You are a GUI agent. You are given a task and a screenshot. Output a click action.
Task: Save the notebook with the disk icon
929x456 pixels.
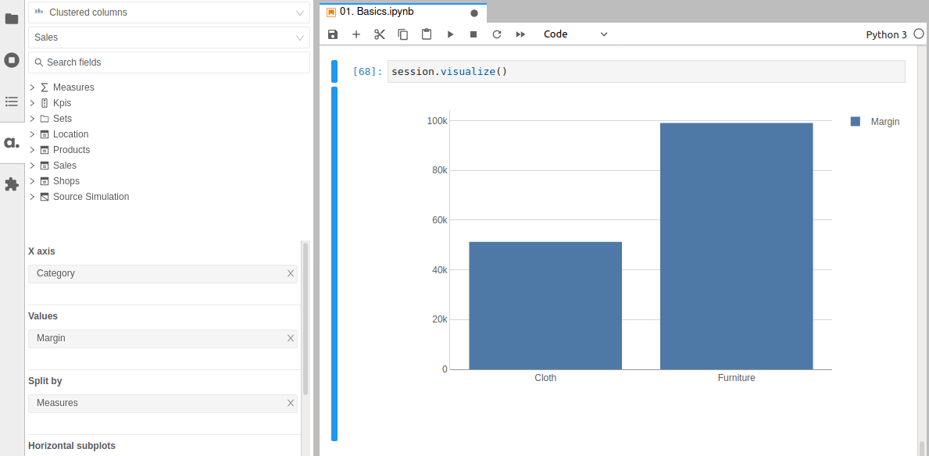(x=332, y=34)
